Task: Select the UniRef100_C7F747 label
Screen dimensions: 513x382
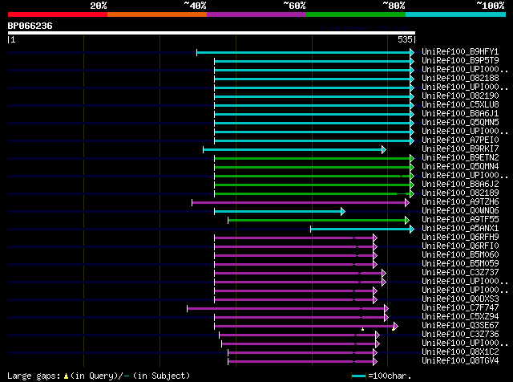Action: [460, 308]
